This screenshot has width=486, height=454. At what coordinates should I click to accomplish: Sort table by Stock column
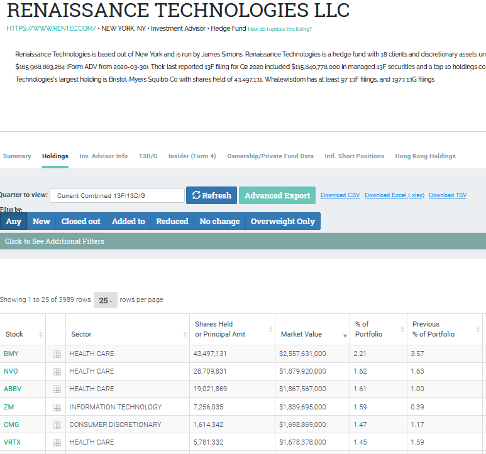point(23,330)
